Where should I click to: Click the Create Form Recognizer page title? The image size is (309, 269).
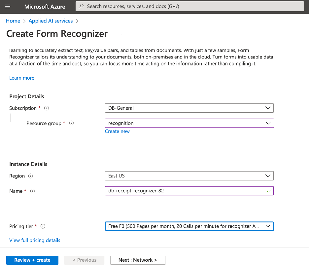pyautogui.click(x=57, y=34)
